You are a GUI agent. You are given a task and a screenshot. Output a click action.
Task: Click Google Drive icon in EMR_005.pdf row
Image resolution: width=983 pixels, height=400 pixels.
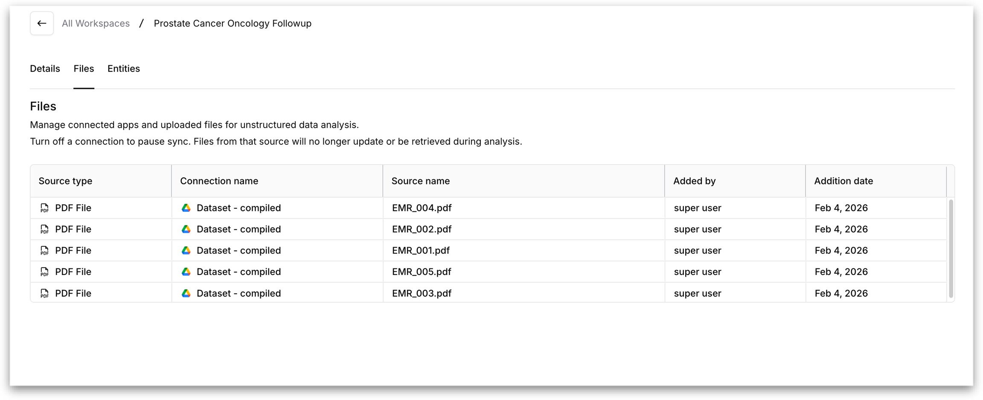(x=186, y=272)
